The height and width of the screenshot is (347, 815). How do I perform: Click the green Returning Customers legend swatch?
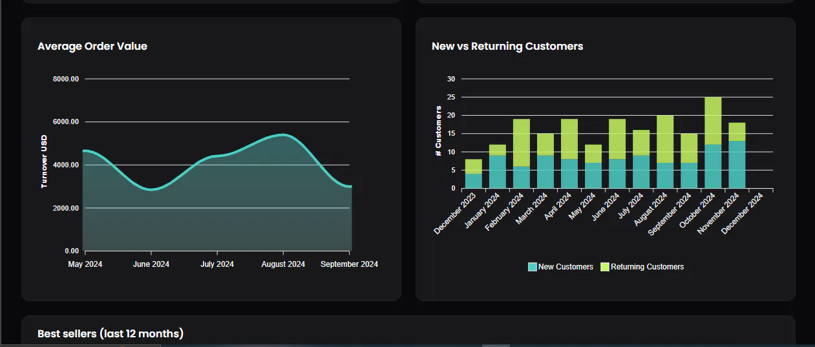(605, 267)
